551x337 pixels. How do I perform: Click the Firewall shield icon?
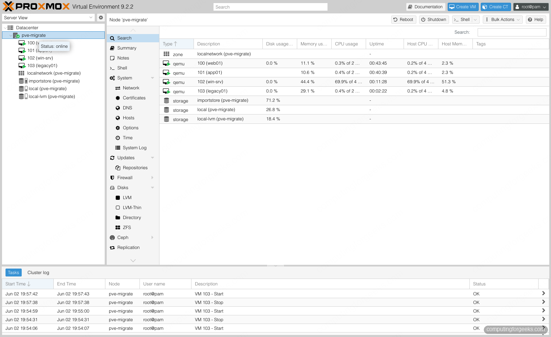(112, 178)
